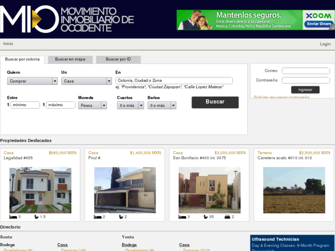Click bed icon on Pirul # card
Screen dimensions: 335x251
click(98, 217)
